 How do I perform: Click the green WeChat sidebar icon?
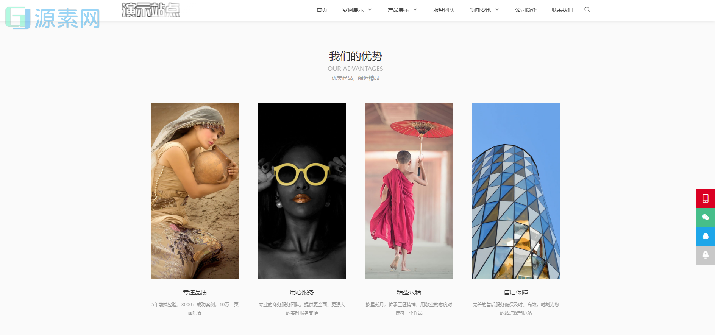tap(706, 217)
